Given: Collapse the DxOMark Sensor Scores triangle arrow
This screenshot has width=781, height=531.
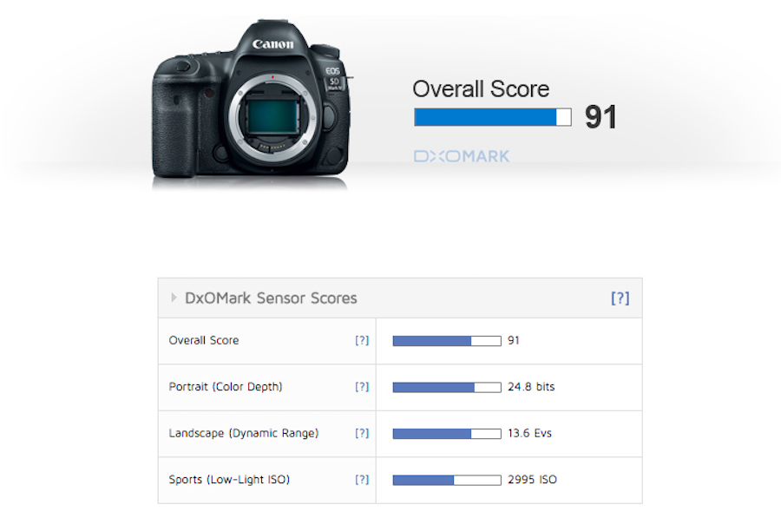Looking at the screenshot, I should pyautogui.click(x=174, y=298).
